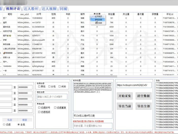This screenshot has height=134, width=178.
Task: Enable the 过滤重复 checkbox
Action: click(x=55, y=108)
